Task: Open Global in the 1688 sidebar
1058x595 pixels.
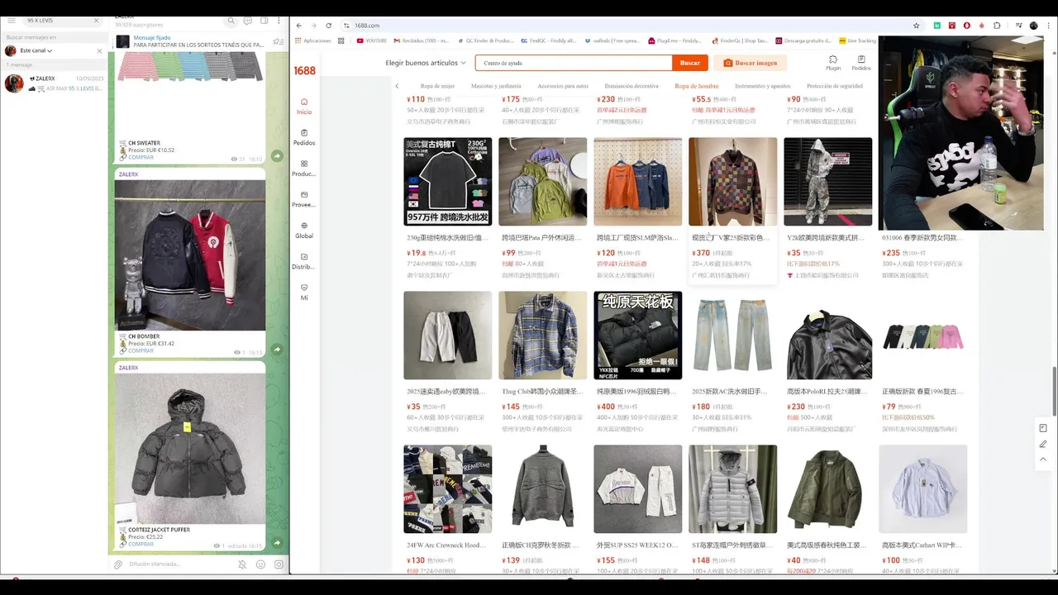Action: [x=304, y=231]
